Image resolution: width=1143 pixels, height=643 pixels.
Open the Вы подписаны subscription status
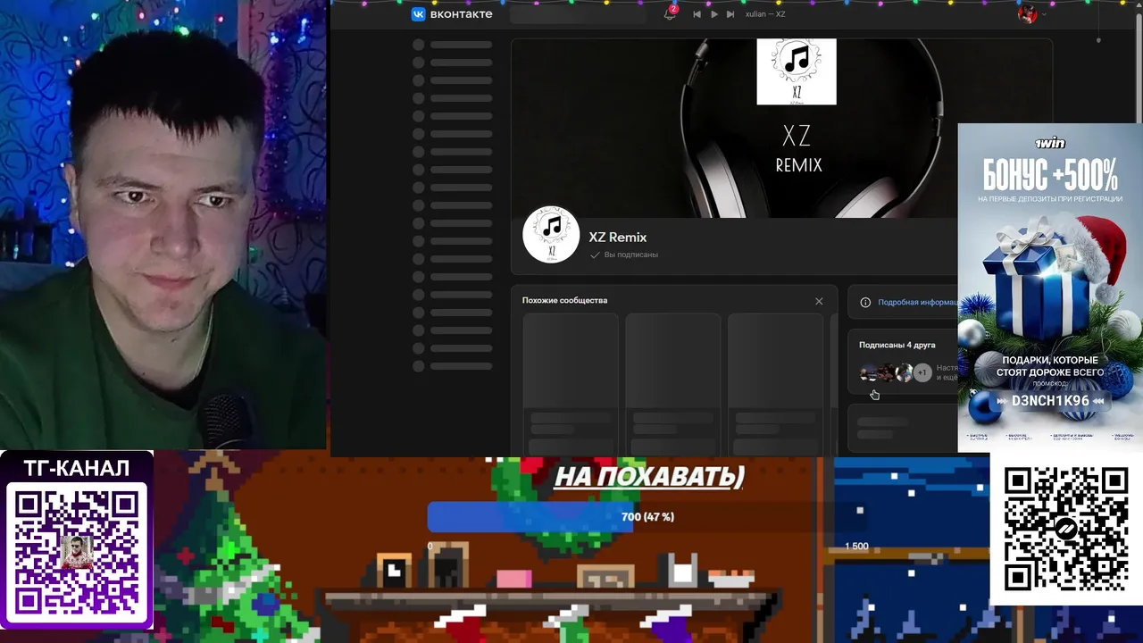click(x=624, y=255)
